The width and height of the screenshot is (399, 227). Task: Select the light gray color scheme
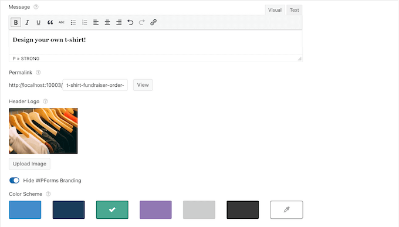point(199,209)
